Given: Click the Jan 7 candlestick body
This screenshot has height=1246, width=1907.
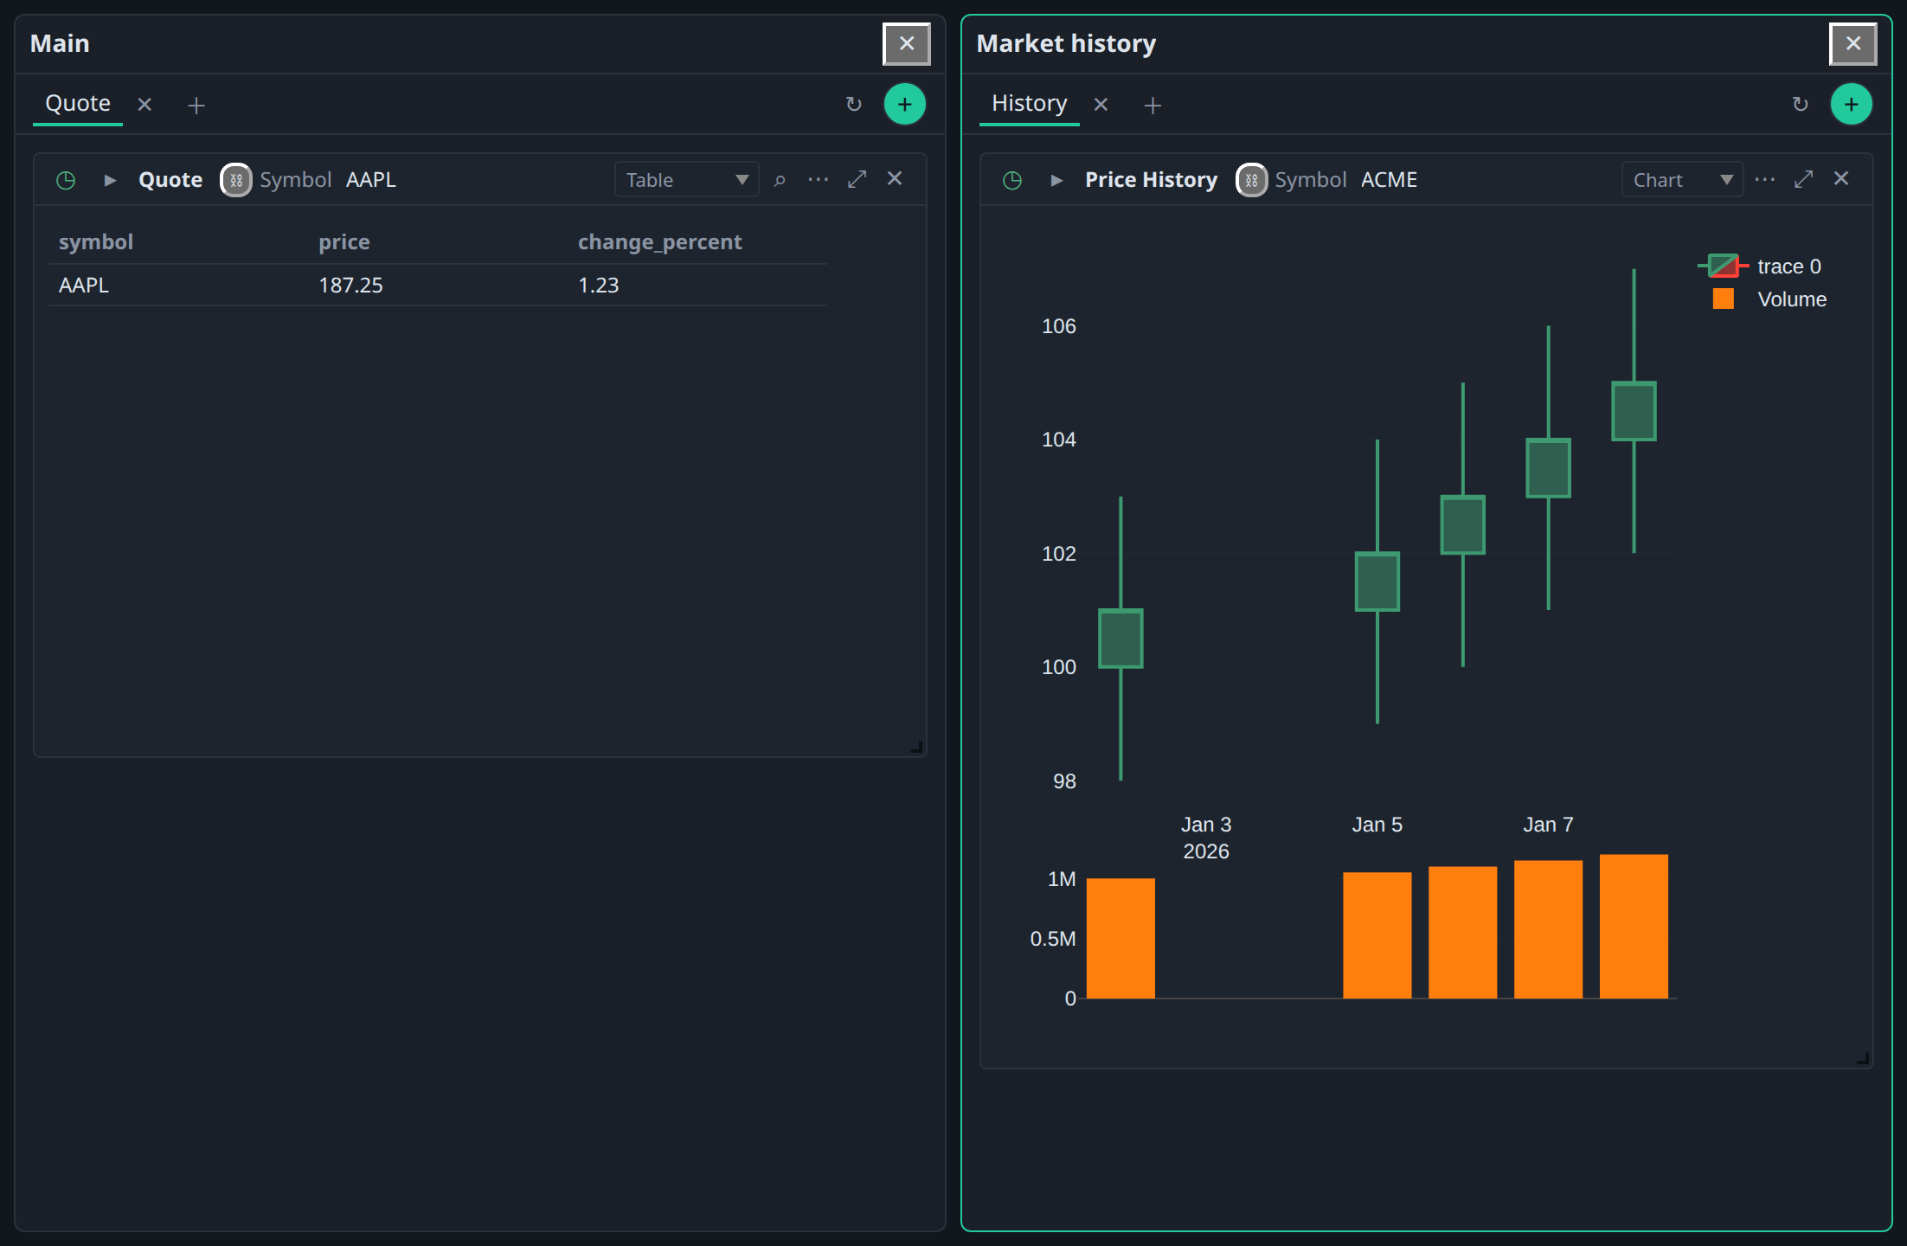Looking at the screenshot, I should 1548,468.
